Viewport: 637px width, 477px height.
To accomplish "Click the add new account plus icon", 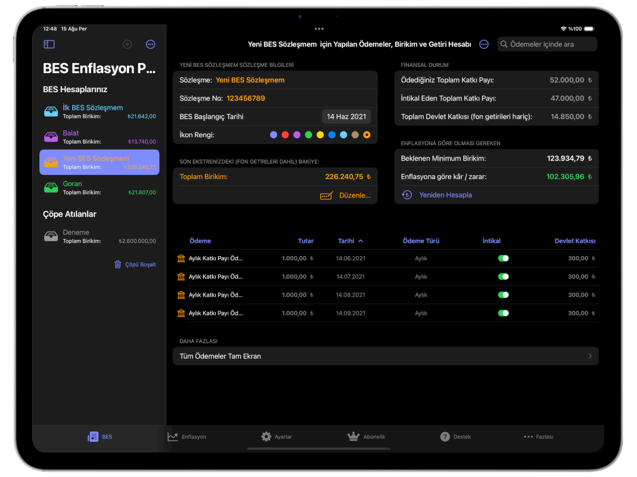I will point(127,45).
